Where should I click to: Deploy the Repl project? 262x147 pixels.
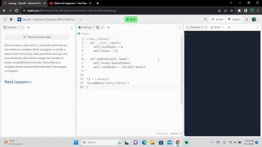pyautogui.click(x=234, y=19)
